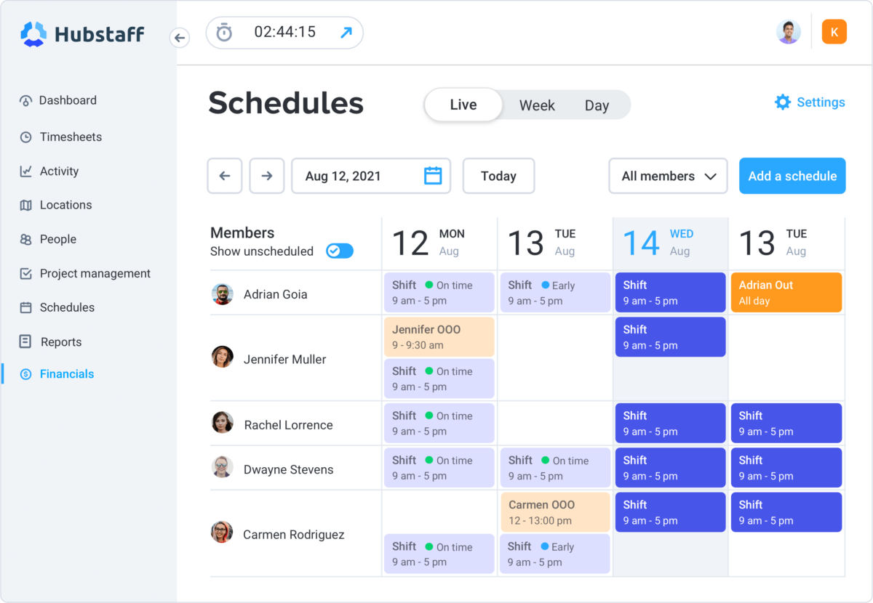
Task: Navigate to the previous date with back arrow
Action: (x=224, y=176)
